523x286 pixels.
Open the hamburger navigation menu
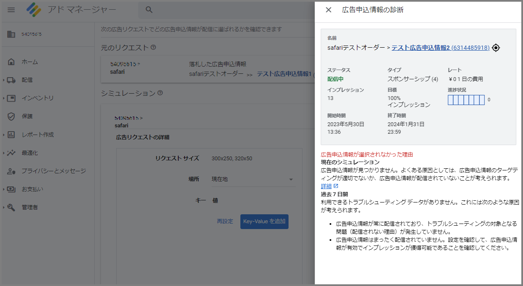pos(11,10)
